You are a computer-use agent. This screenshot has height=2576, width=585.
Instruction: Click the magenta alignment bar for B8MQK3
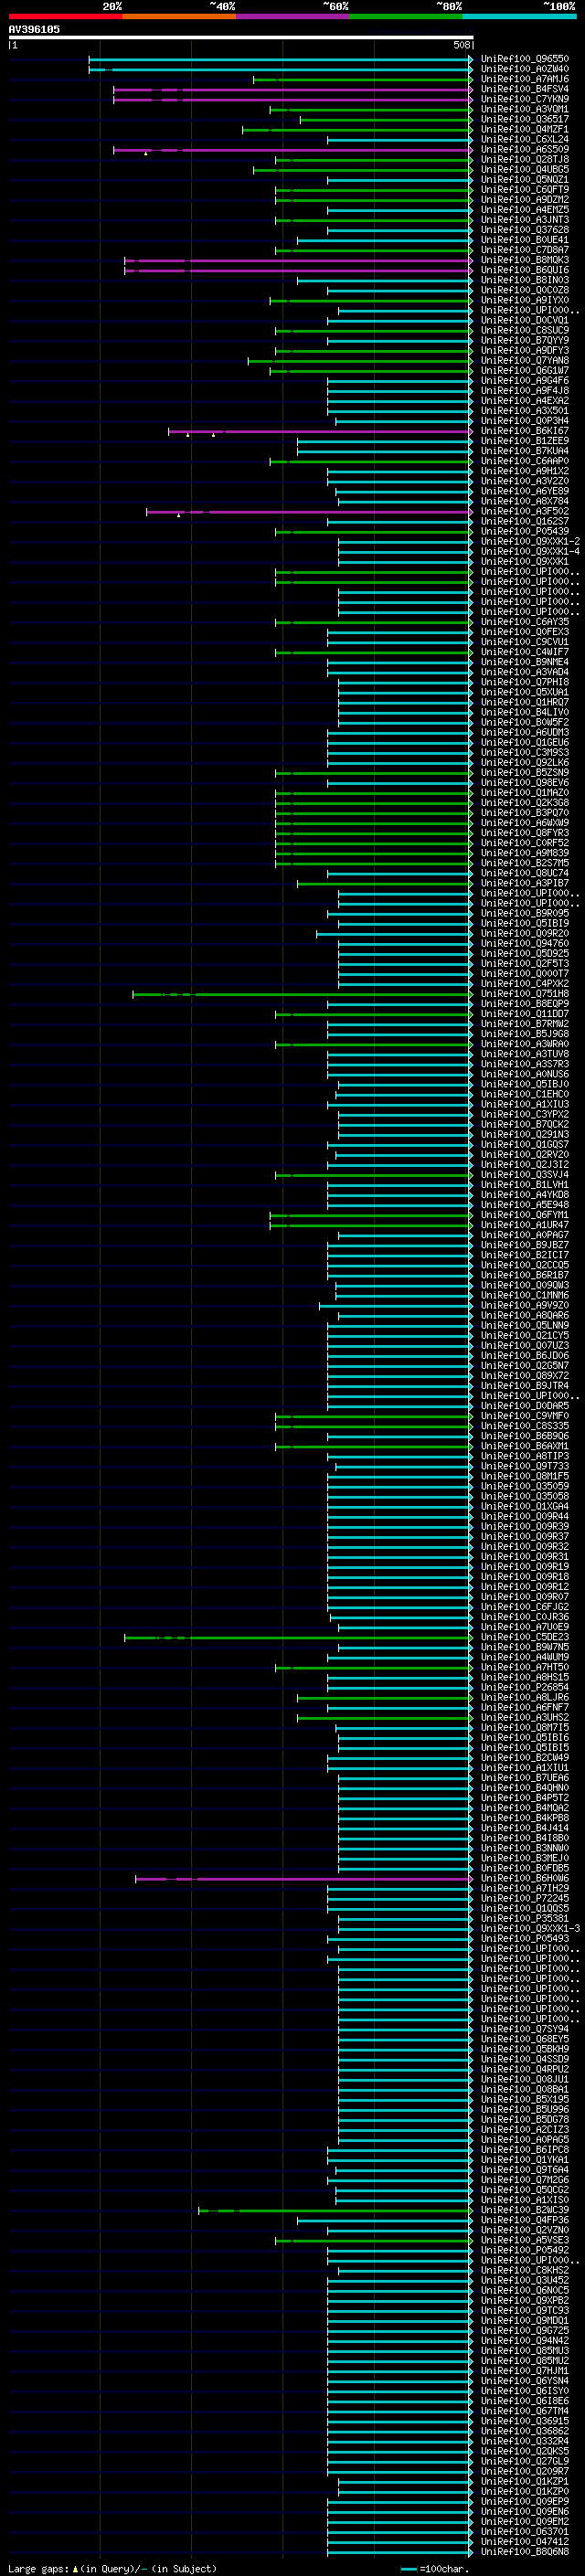(298, 261)
